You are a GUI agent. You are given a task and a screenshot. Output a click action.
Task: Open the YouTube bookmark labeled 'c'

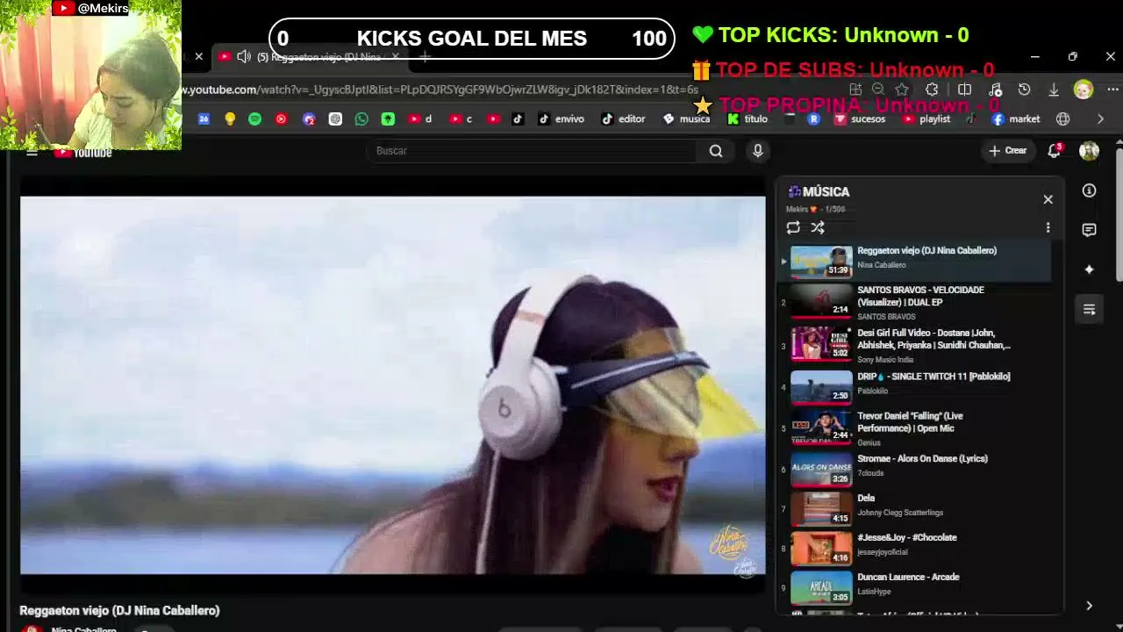click(x=461, y=119)
